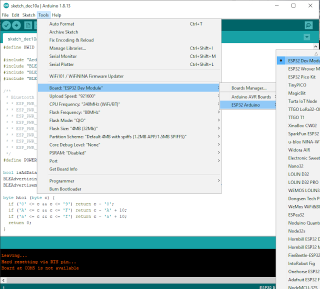Image resolution: width=320 pixels, height=289 pixels.
Task: Open the Edit menu
Action: 15,15
